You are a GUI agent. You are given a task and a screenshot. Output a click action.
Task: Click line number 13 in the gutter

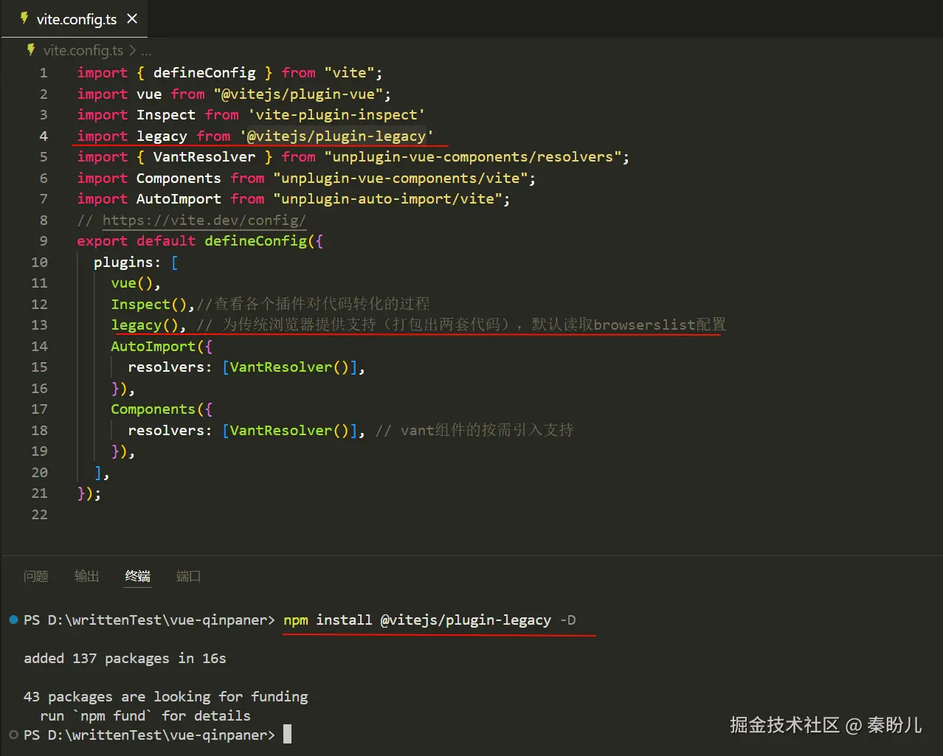click(39, 325)
